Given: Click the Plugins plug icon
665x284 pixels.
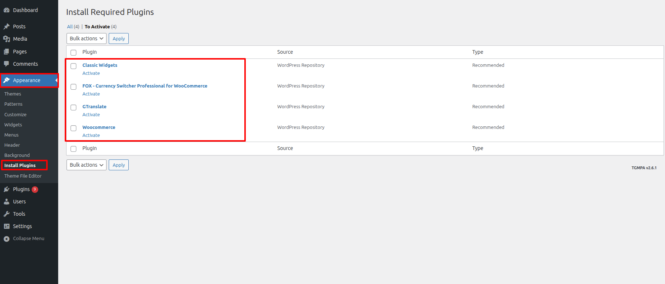Looking at the screenshot, I should pyautogui.click(x=7, y=189).
